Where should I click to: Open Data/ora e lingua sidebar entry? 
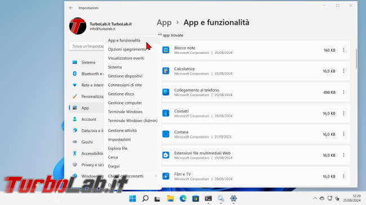pos(86,131)
